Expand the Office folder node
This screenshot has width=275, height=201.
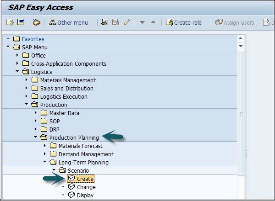[17, 56]
